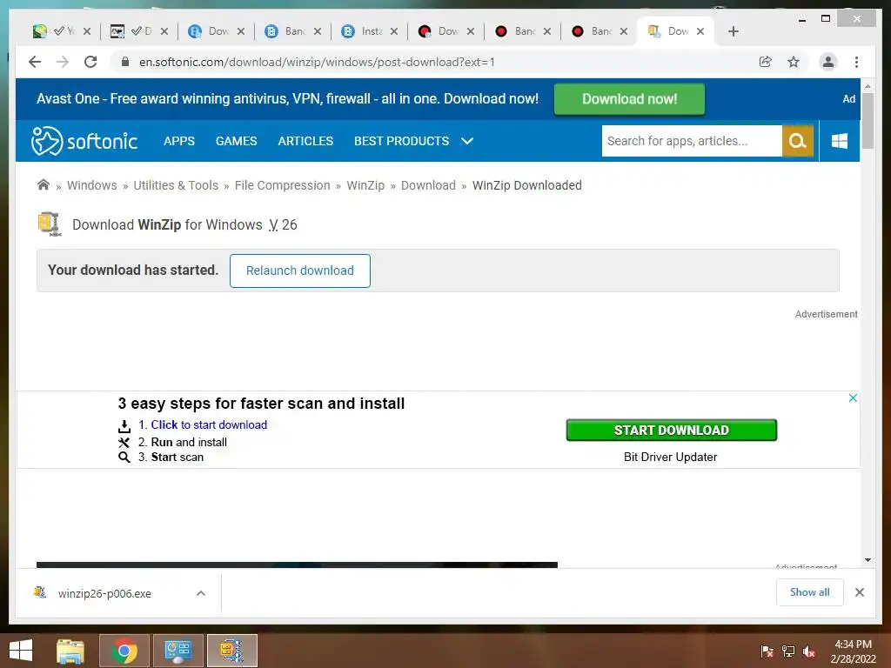Open winzip26-p006.exe downloaded file

tap(104, 593)
